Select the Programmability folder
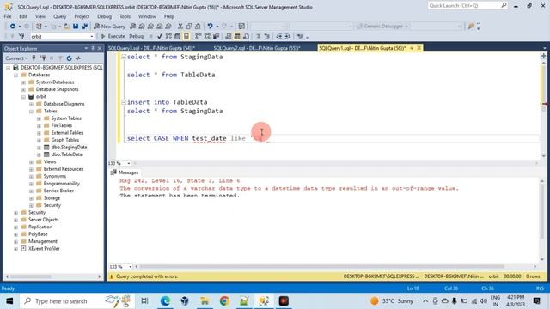This screenshot has width=550, height=309. tap(61, 184)
